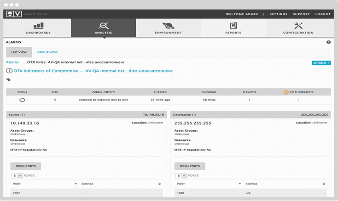This screenshot has width=338, height=201.
Task: Click 'Destination (1)' panel header label
Action: point(185,115)
